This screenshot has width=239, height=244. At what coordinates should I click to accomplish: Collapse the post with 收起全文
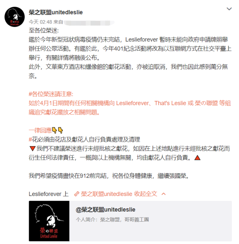pyautogui.click(x=146, y=194)
